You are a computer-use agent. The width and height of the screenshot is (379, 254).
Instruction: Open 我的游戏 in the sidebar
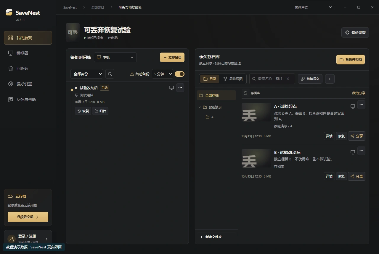pyautogui.click(x=28, y=38)
